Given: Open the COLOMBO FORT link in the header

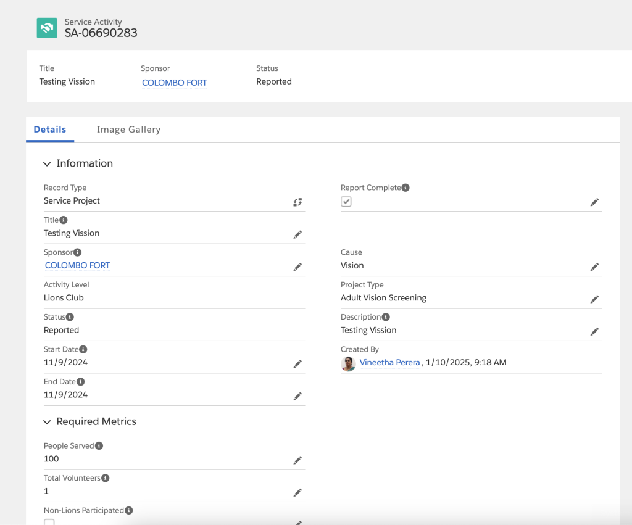Looking at the screenshot, I should (175, 83).
